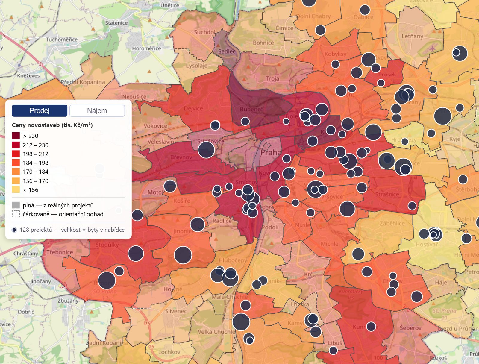Click the Praha city center label
The width and height of the screenshot is (479, 364).
click(x=271, y=153)
